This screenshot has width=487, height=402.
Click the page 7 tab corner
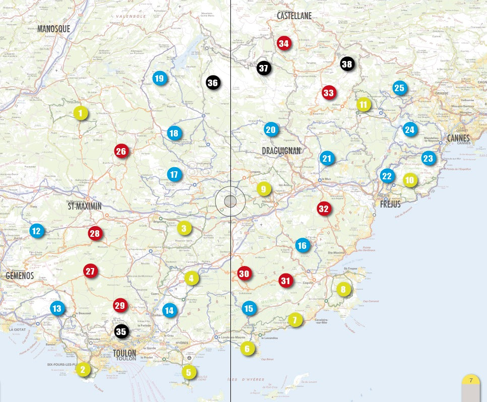click(x=471, y=381)
